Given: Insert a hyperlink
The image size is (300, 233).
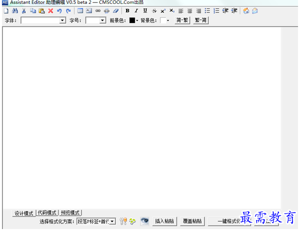Looking at the screenshot, I should (x=98, y=11).
